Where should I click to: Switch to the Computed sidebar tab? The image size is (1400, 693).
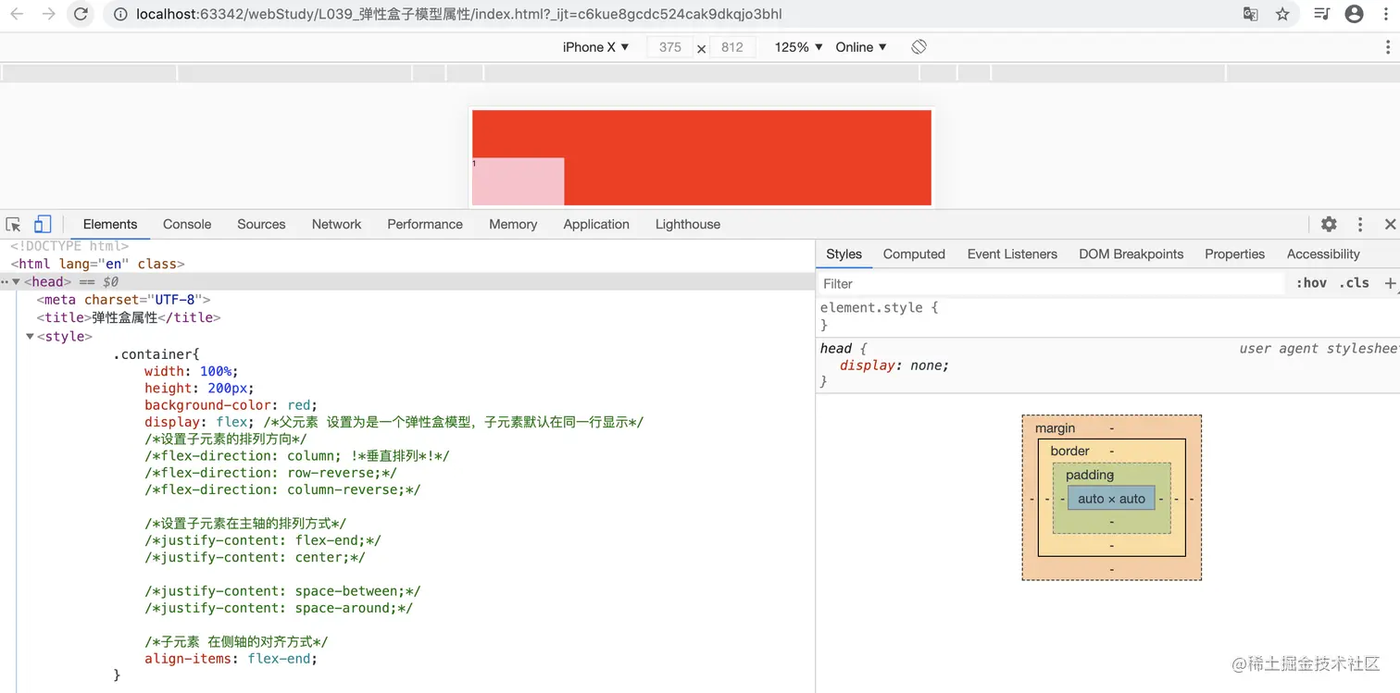[914, 254]
